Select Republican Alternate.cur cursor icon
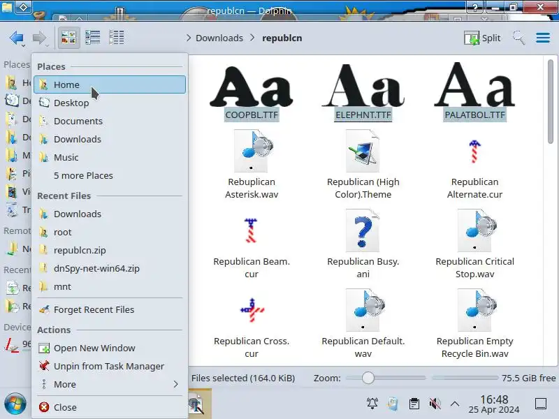559x419 pixels. coord(474,151)
